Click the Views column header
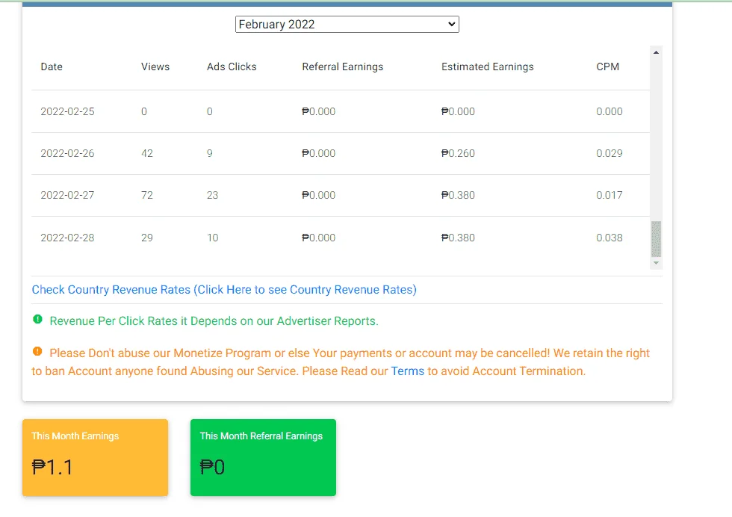 coord(155,66)
